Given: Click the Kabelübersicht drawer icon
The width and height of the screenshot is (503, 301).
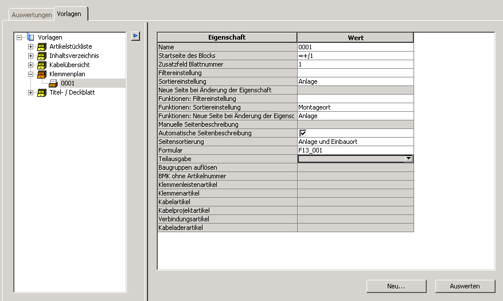Looking at the screenshot, I should [x=42, y=65].
